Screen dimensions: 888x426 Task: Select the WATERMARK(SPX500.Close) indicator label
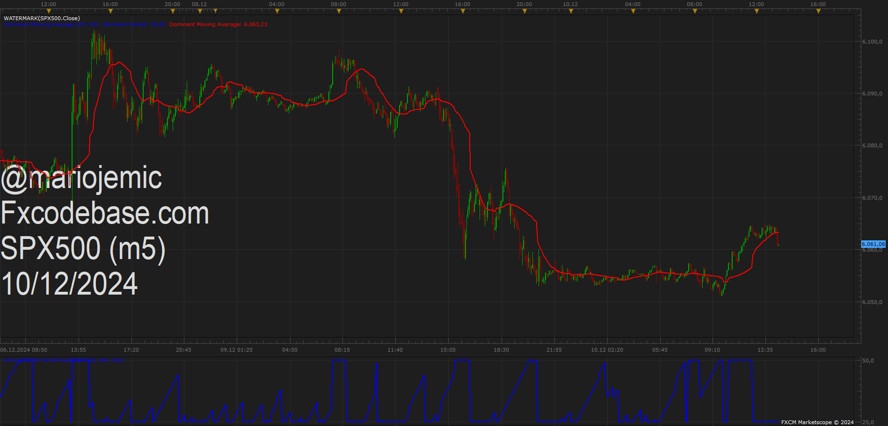pos(42,18)
